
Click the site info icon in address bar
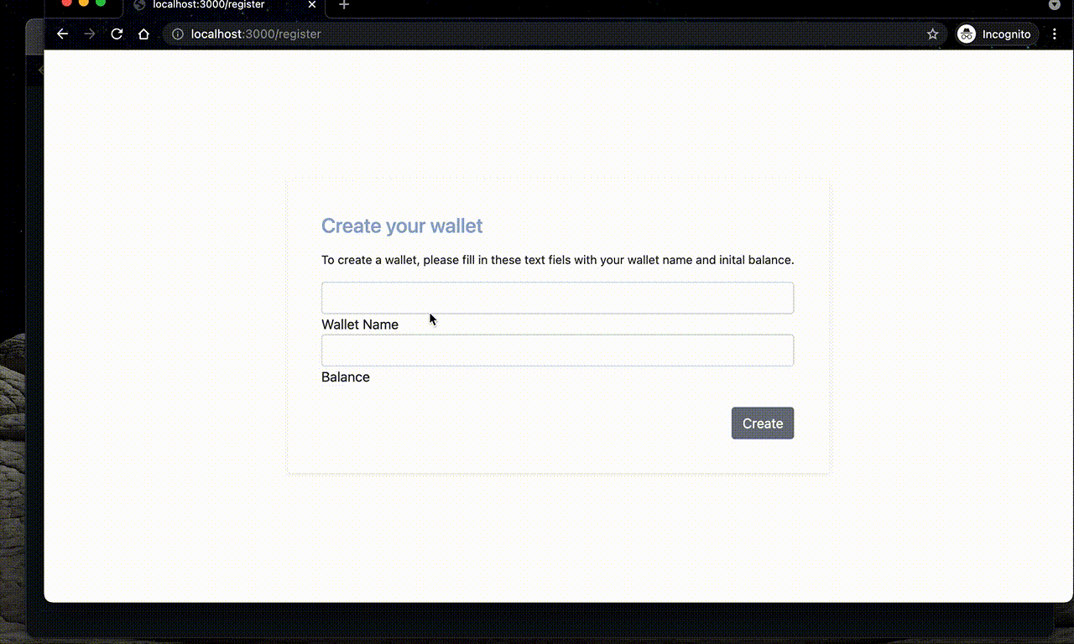coord(177,34)
